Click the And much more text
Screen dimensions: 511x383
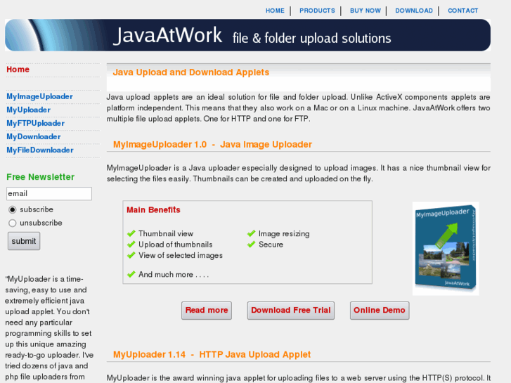[x=174, y=275]
